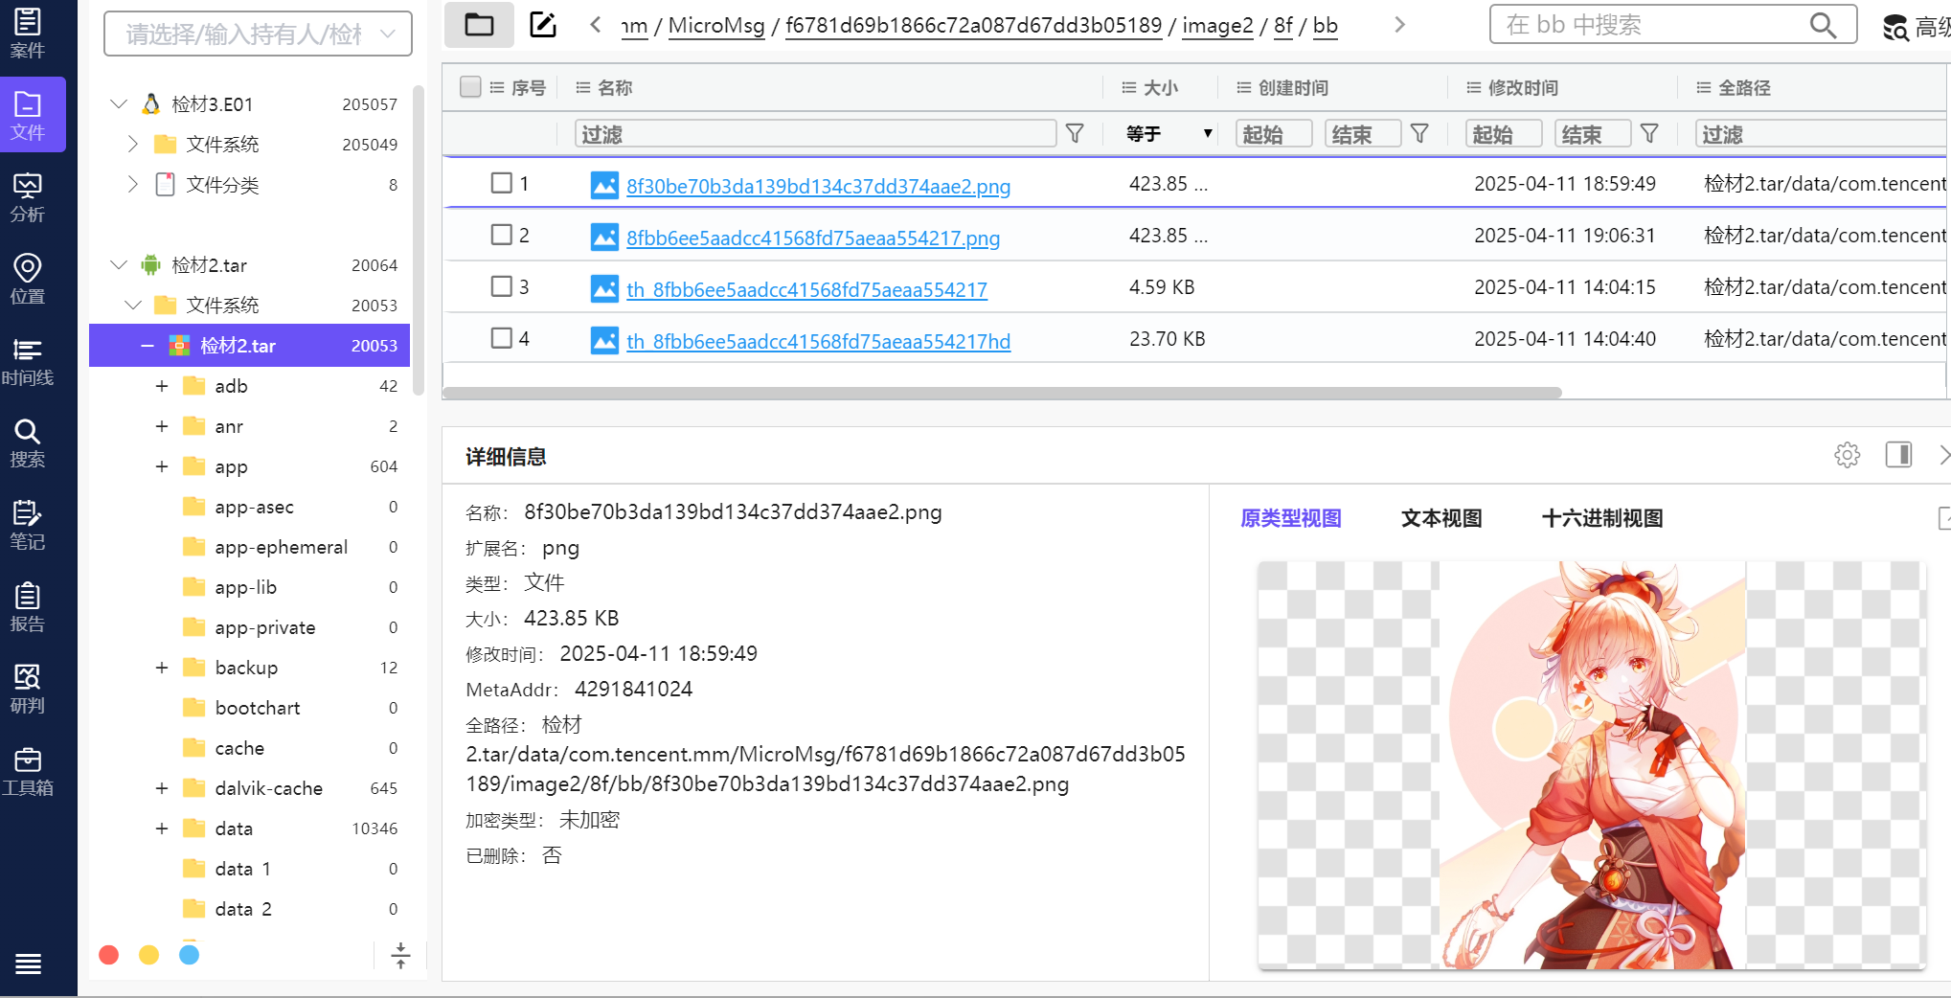This screenshot has height=998, width=1951.
Task: Select the 位置 sidebar icon
Action: pos(28,280)
